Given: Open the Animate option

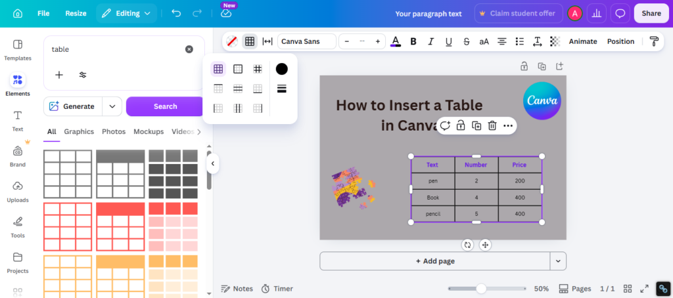Looking at the screenshot, I should [x=583, y=41].
